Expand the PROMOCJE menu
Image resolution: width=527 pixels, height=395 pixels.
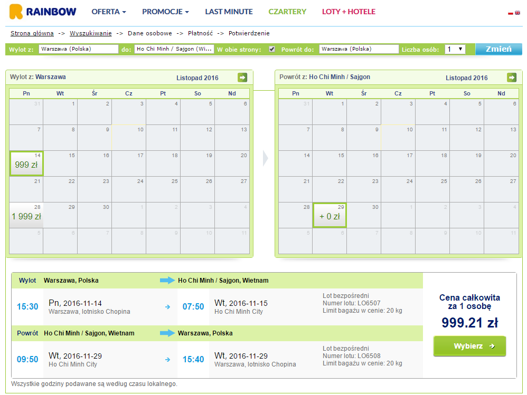tap(165, 12)
